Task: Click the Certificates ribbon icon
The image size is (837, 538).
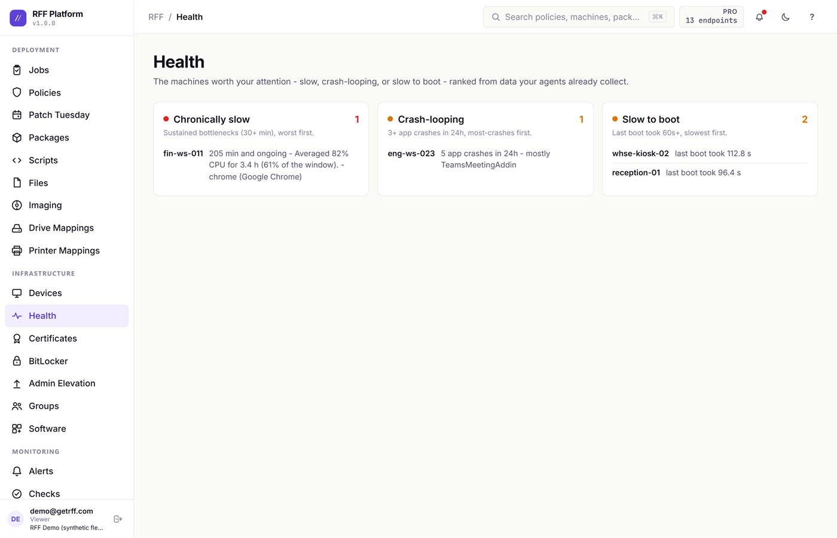Action: [x=17, y=338]
